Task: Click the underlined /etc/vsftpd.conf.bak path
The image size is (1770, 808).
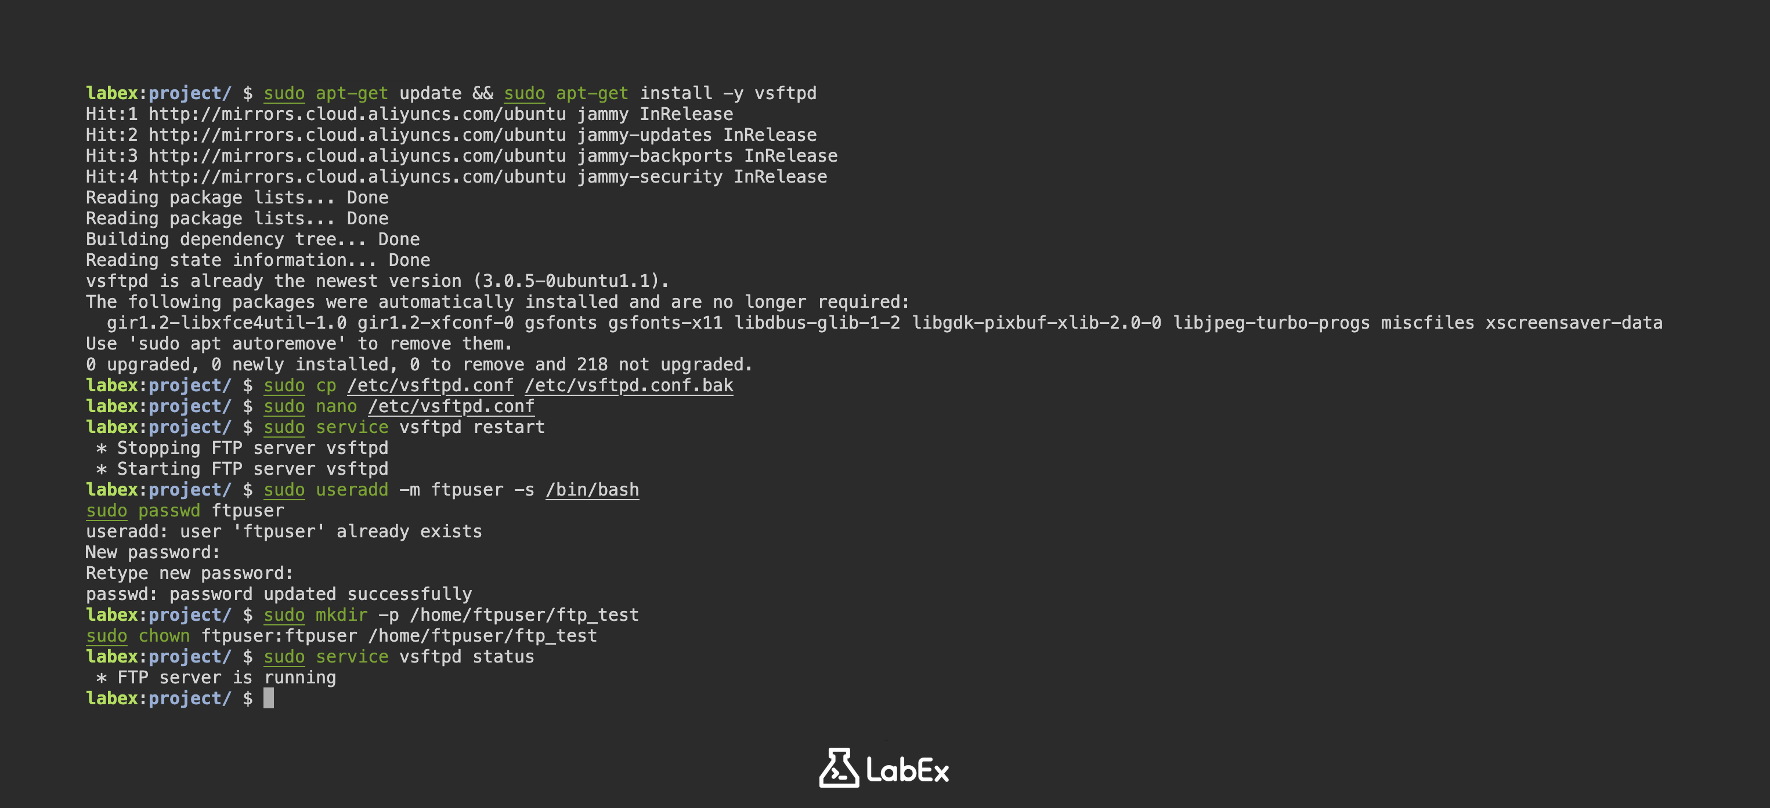Action: click(628, 386)
